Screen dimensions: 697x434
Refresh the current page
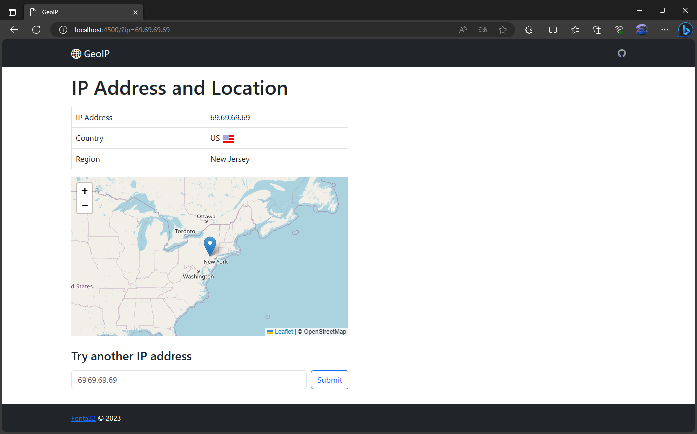click(x=36, y=30)
